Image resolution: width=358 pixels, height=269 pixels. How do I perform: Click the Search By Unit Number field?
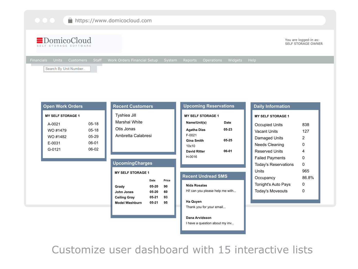pyautogui.click(x=67, y=69)
